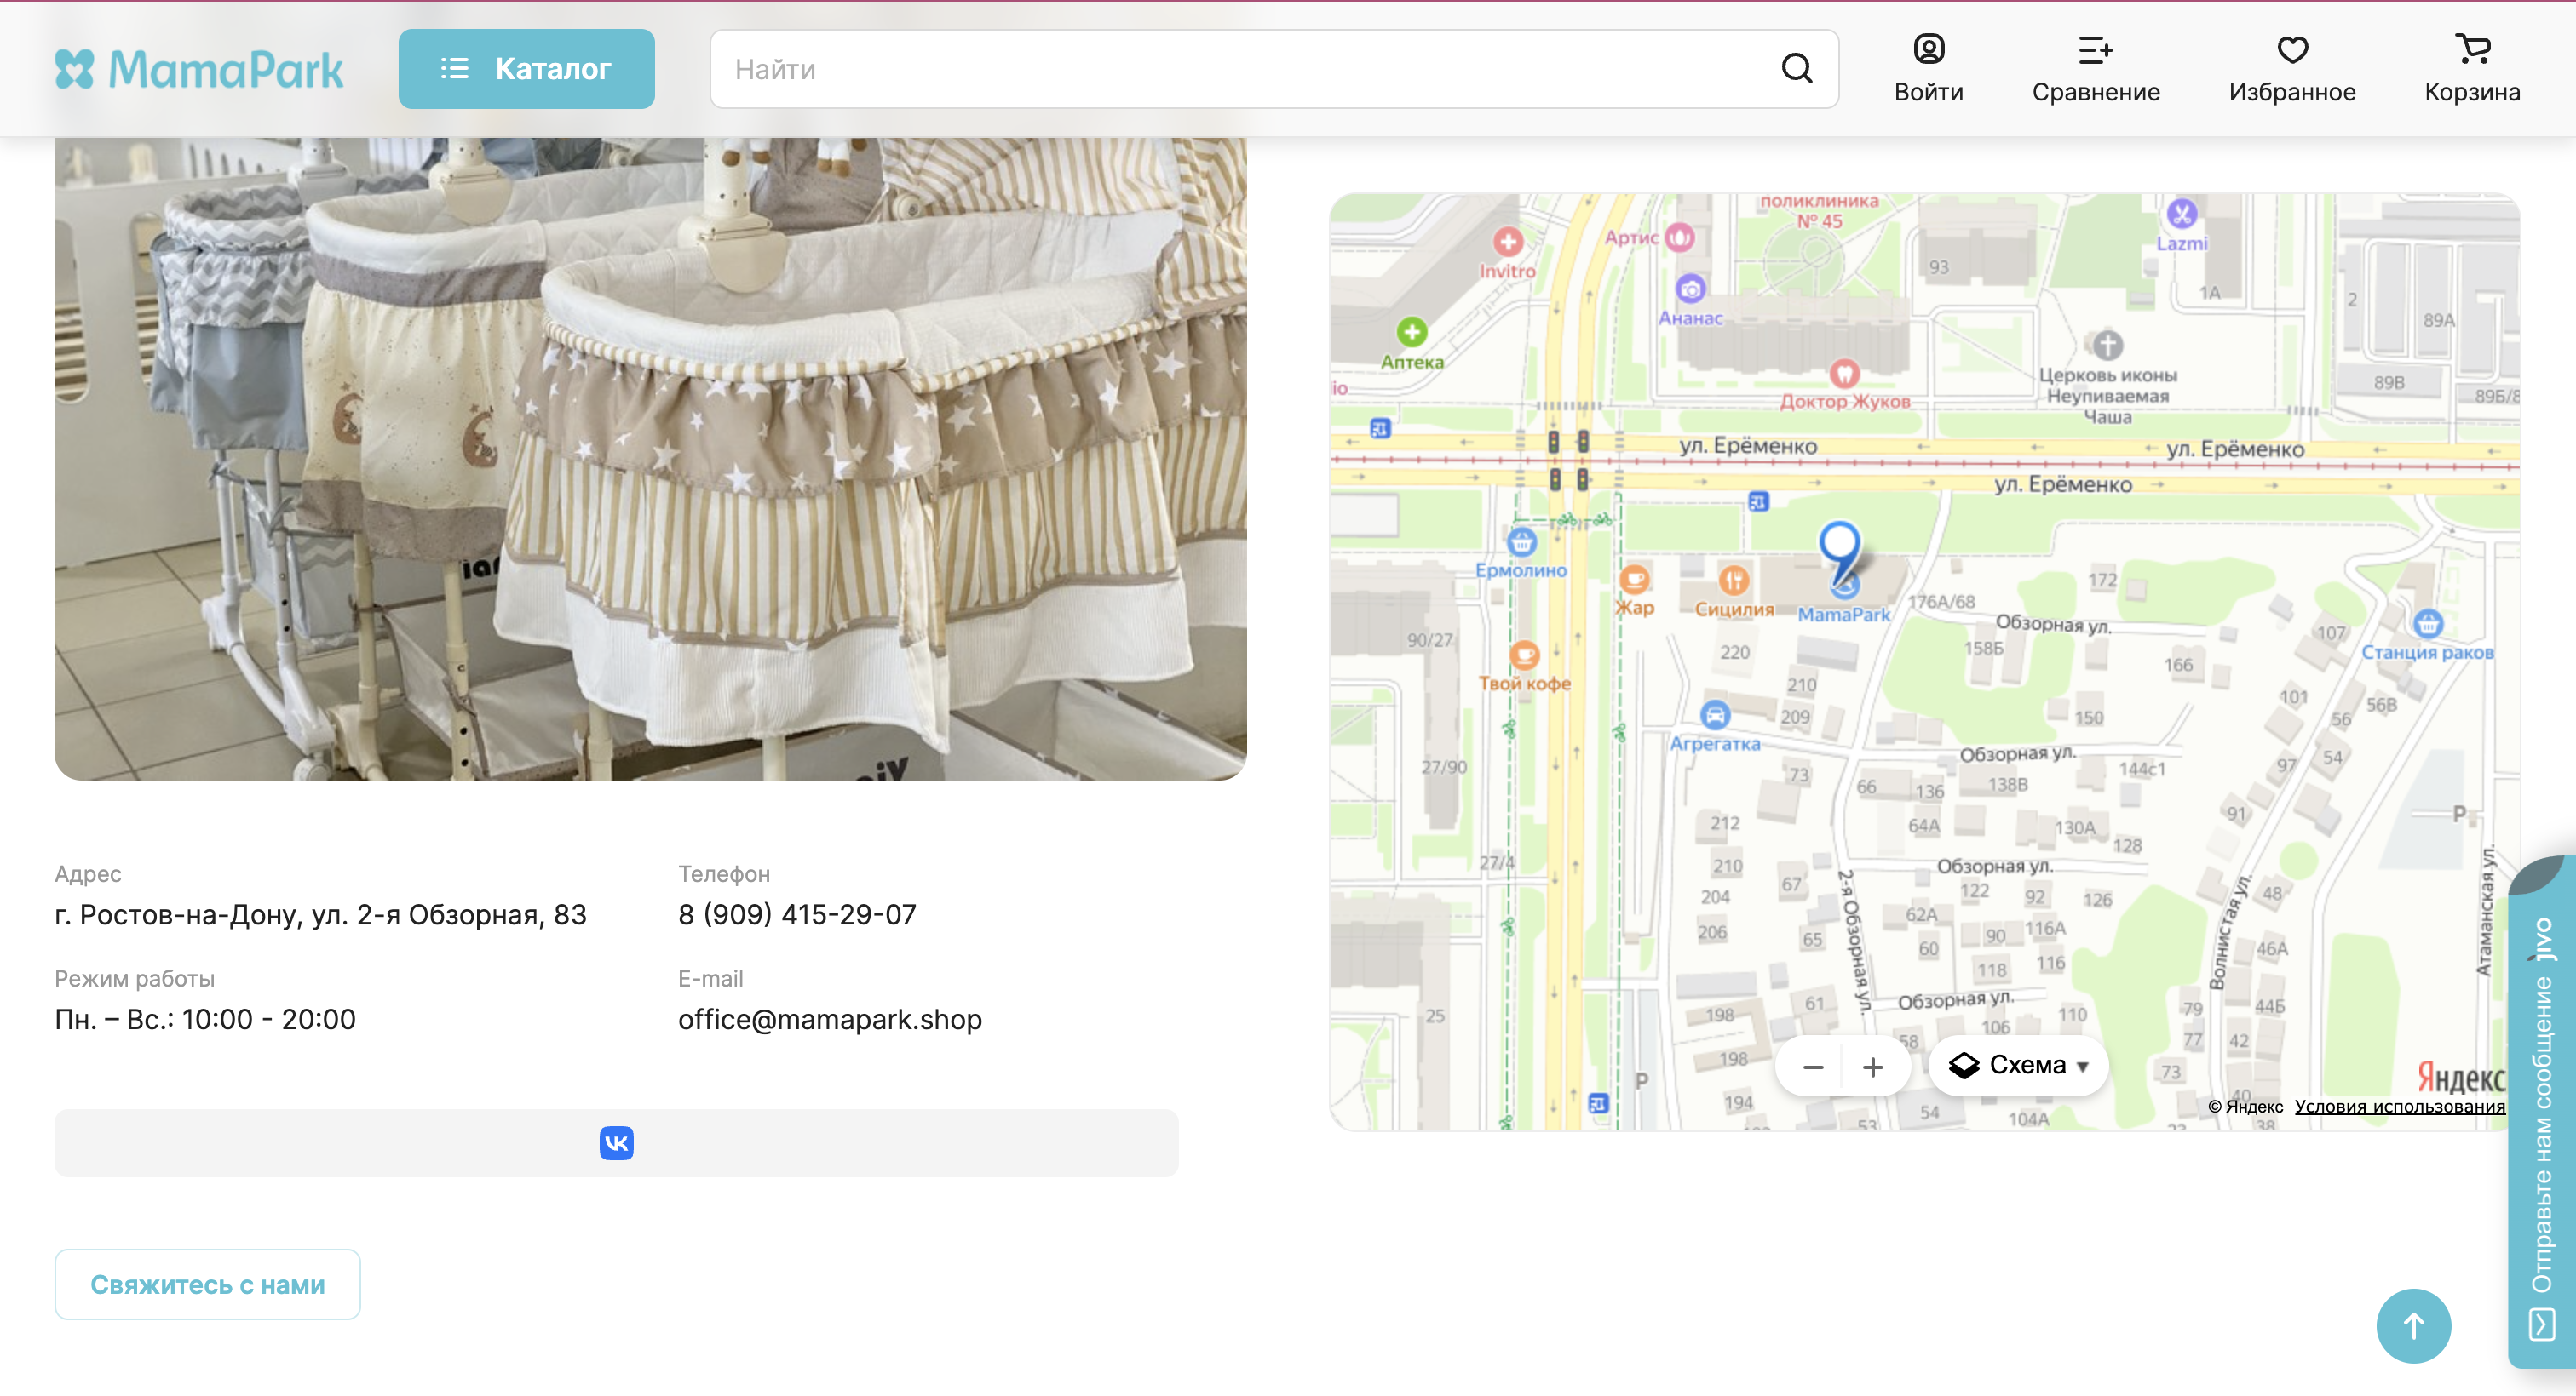Screen dimensions: 2576x1396
Task: Open Условия использования link on map
Action: (2398, 1107)
